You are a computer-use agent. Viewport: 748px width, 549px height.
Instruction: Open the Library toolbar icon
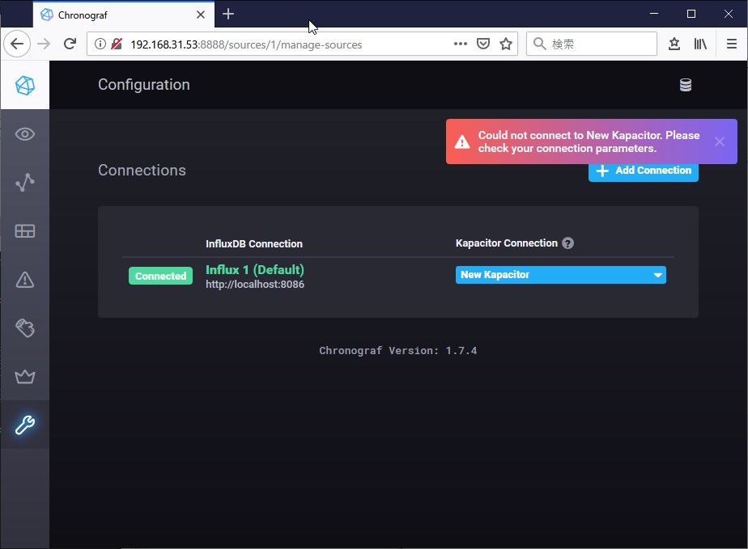(700, 44)
